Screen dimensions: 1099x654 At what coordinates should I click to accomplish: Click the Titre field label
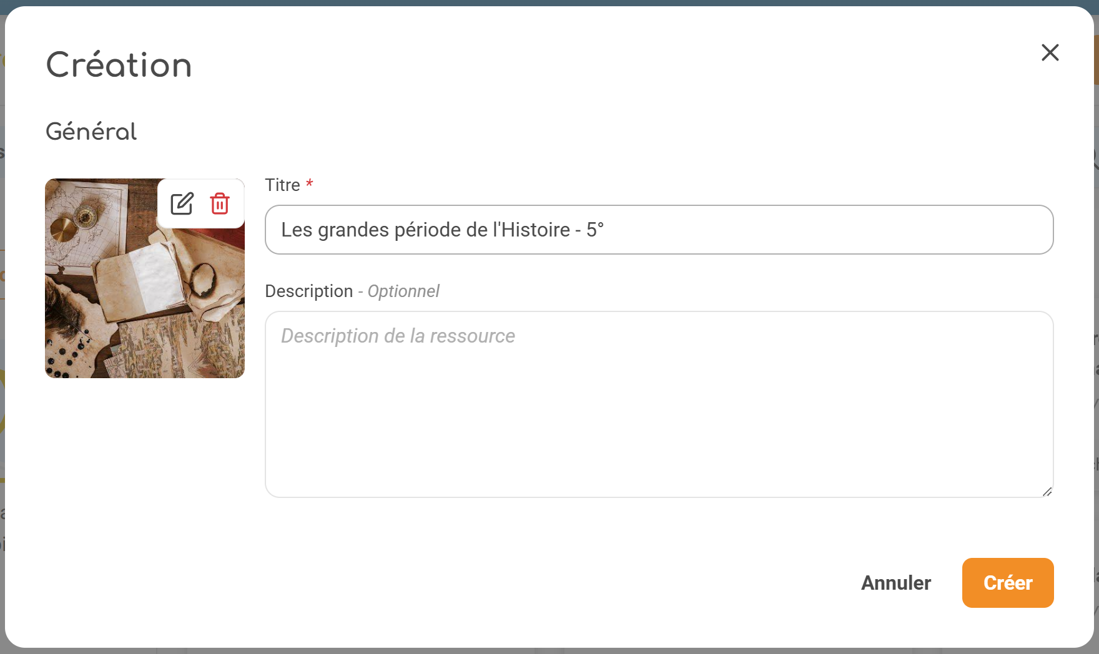click(283, 185)
